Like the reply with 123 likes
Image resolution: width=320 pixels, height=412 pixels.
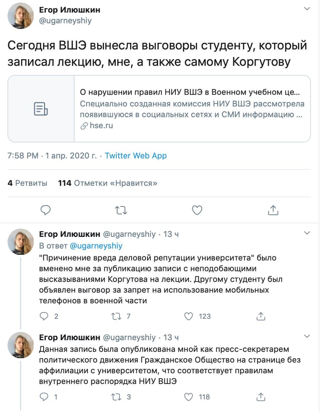pos(189,316)
